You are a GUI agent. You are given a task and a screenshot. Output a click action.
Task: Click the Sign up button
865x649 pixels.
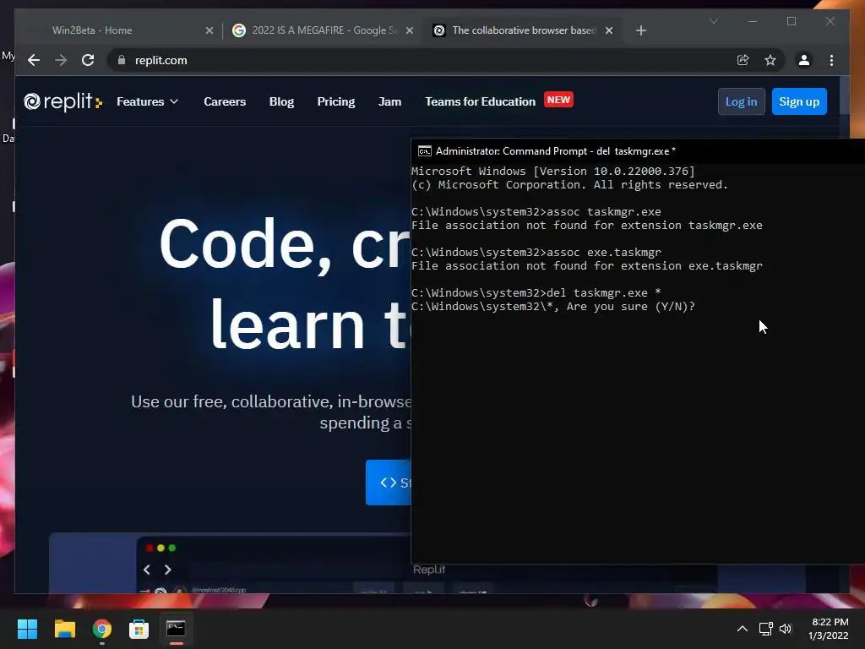pos(799,101)
